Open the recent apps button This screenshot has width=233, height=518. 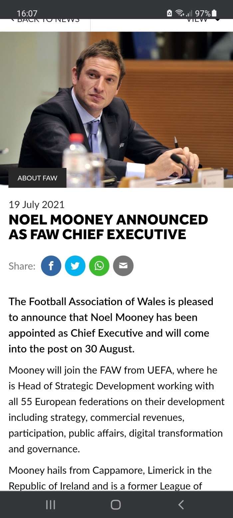pyautogui.click(x=50, y=505)
